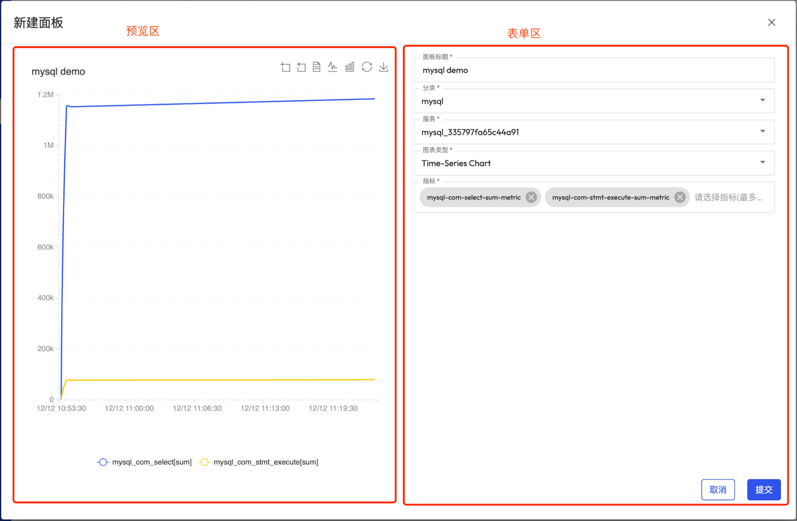Click the 面板标题 field containing mysql demo
Screen dimensions: 797x521
[x=594, y=70]
